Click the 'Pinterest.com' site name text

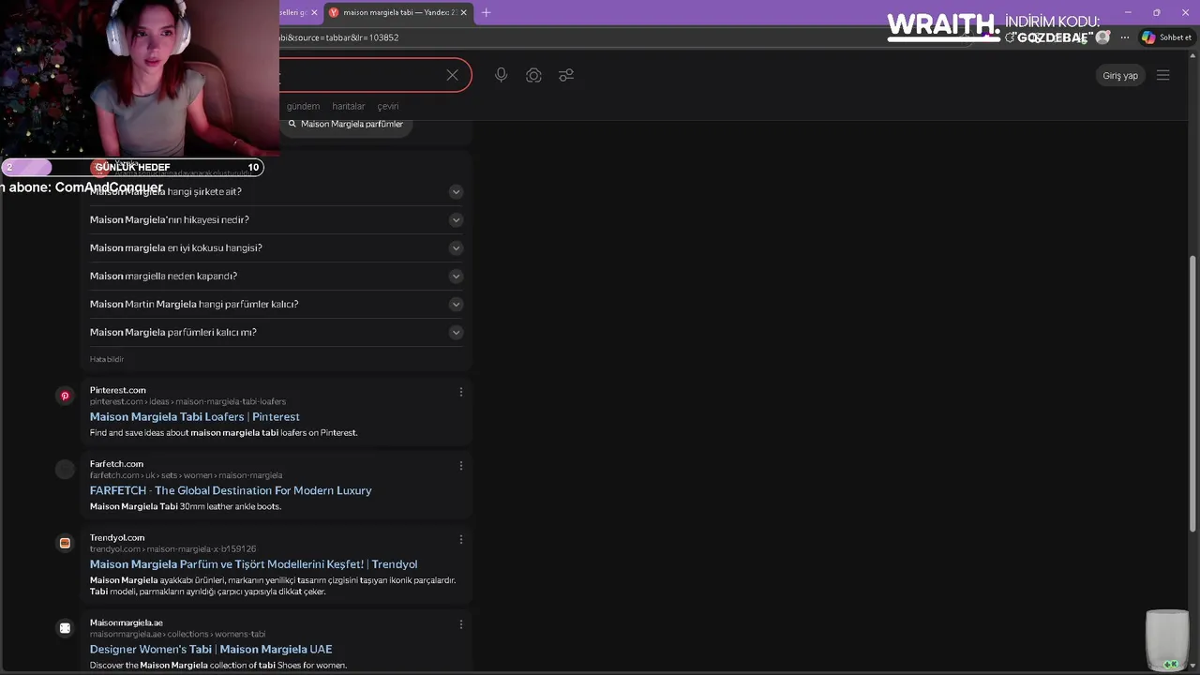(117, 390)
